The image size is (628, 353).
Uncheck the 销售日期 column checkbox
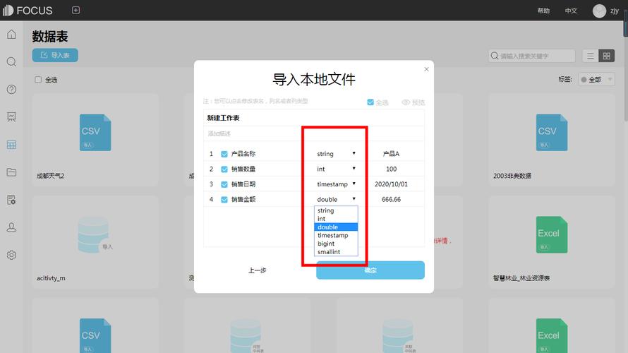(x=224, y=184)
